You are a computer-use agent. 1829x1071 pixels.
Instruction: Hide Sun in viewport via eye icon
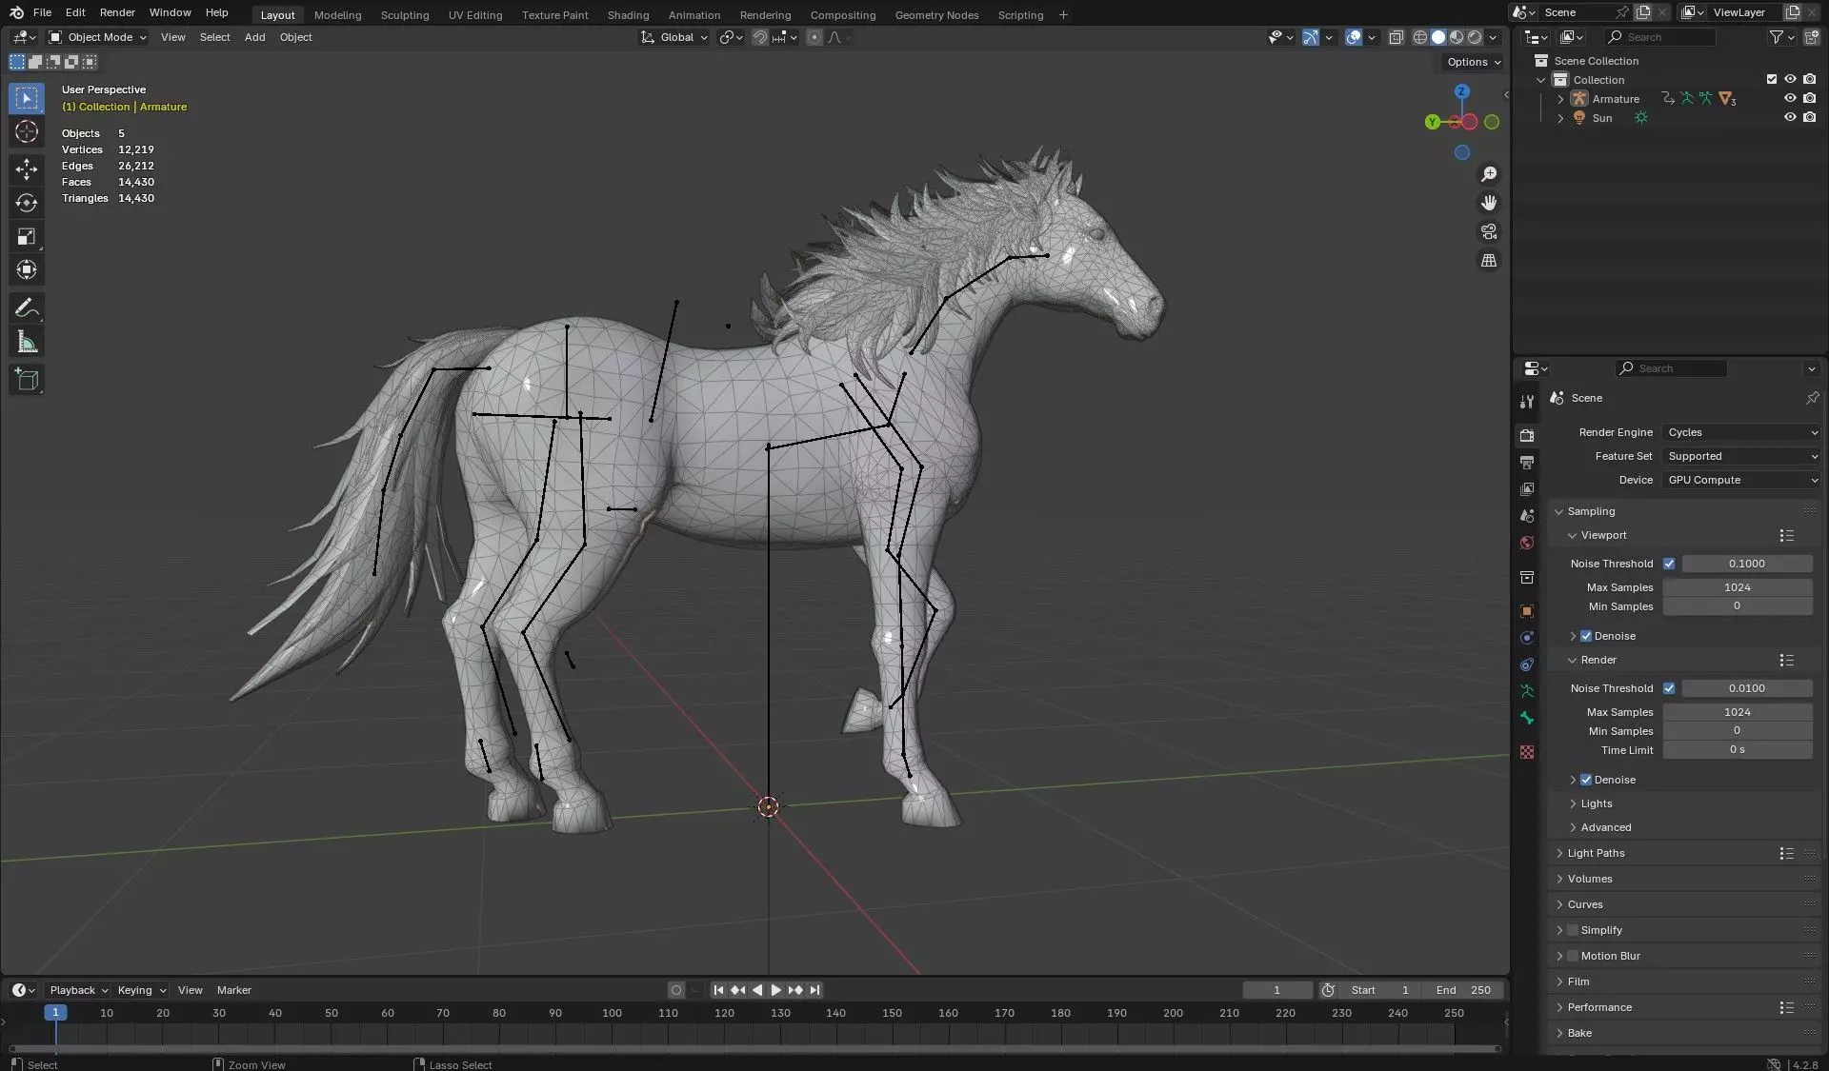pyautogui.click(x=1790, y=117)
